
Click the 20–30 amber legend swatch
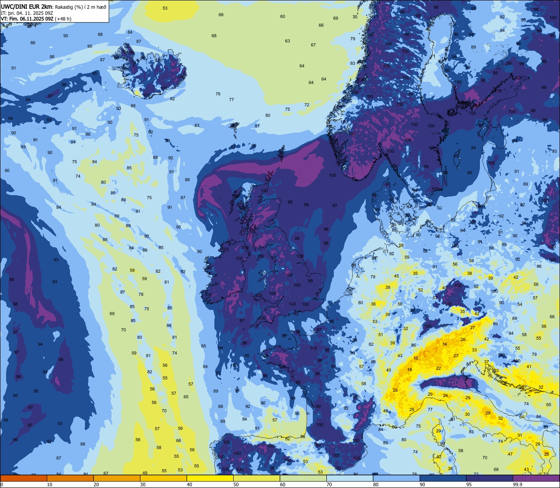pos(117,478)
